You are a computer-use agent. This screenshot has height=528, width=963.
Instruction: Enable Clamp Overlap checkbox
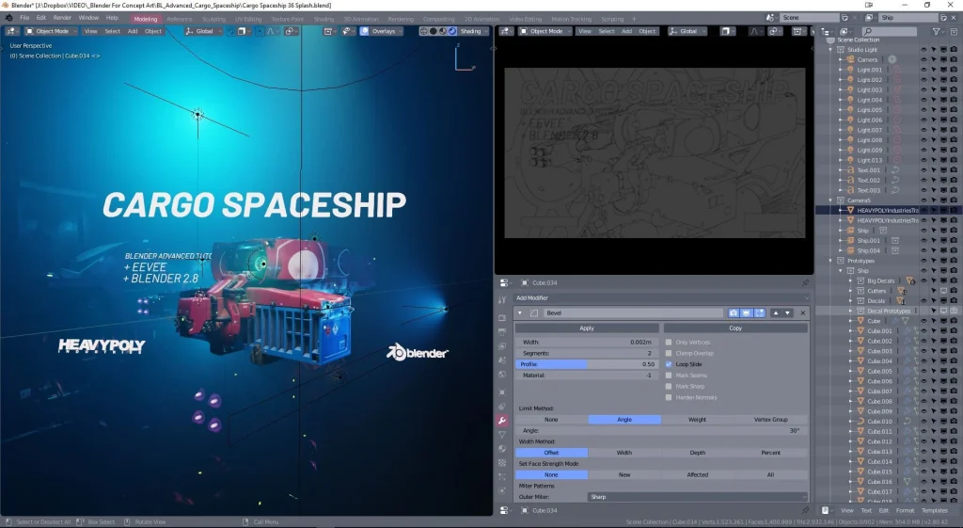click(x=669, y=354)
